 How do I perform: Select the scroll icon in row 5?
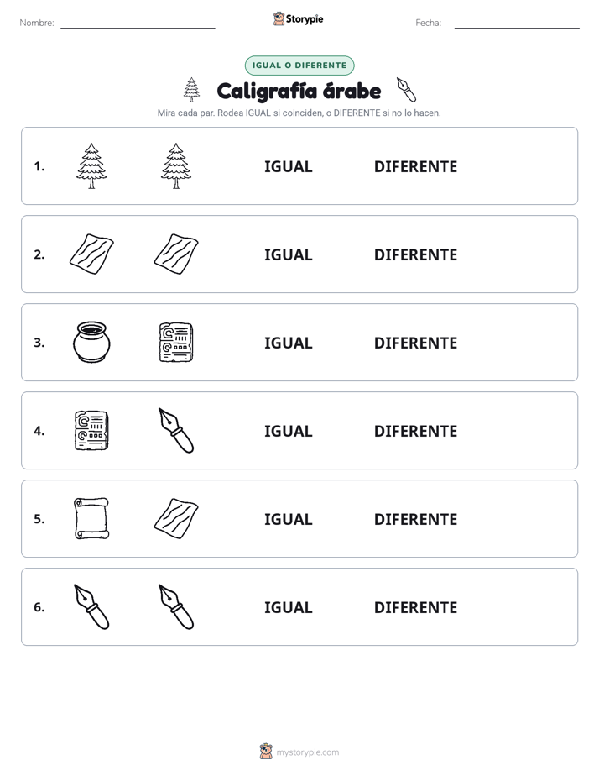coord(91,518)
